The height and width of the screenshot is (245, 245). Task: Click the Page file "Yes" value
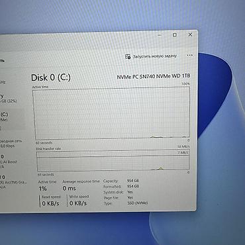pyautogui.click(x=130, y=197)
